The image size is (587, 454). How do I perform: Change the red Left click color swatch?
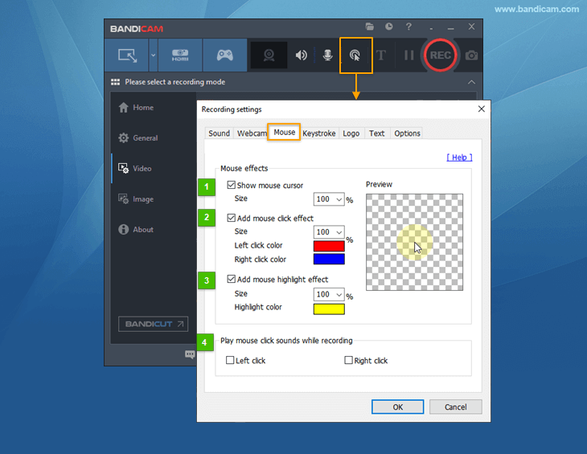[329, 246]
